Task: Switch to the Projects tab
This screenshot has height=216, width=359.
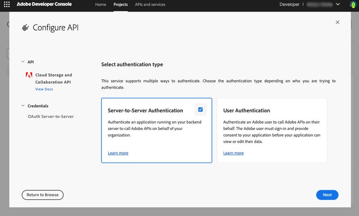Action: (121, 4)
